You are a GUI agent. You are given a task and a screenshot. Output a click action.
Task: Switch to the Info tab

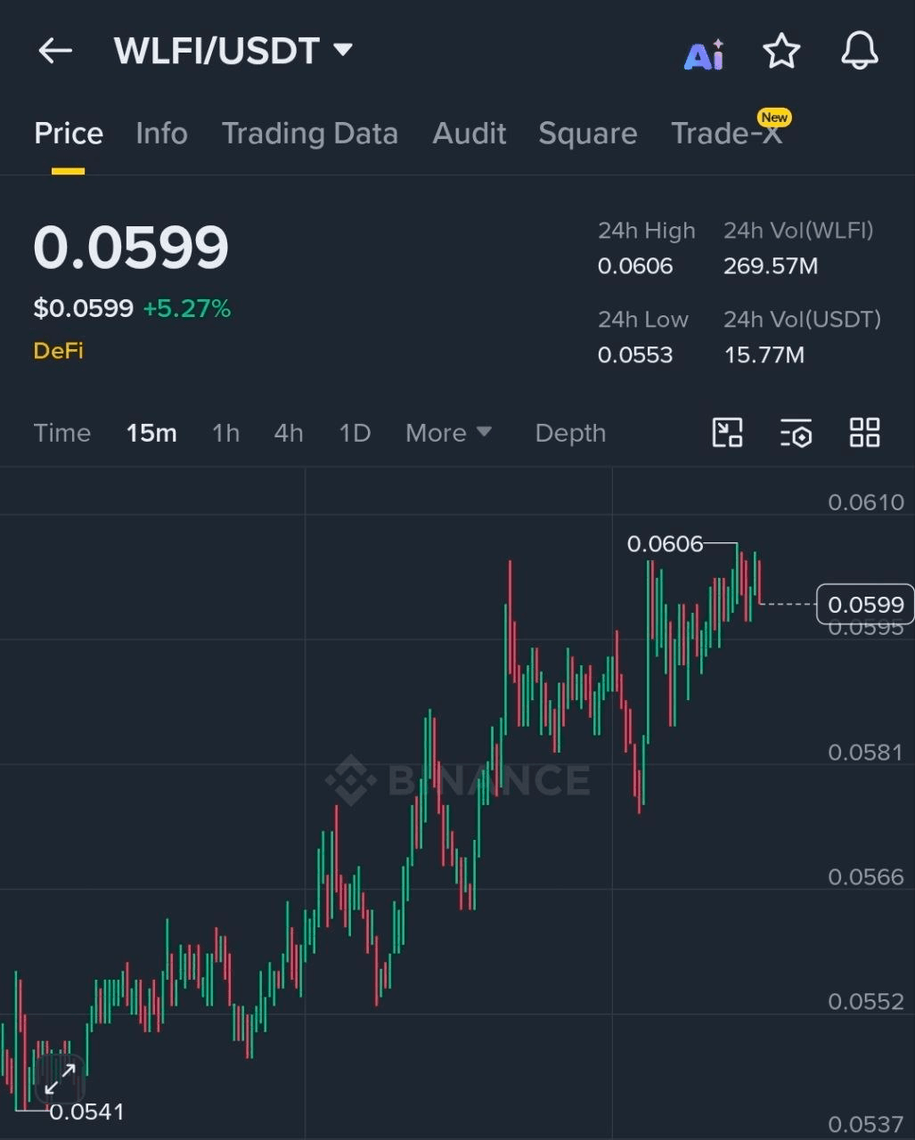(161, 134)
